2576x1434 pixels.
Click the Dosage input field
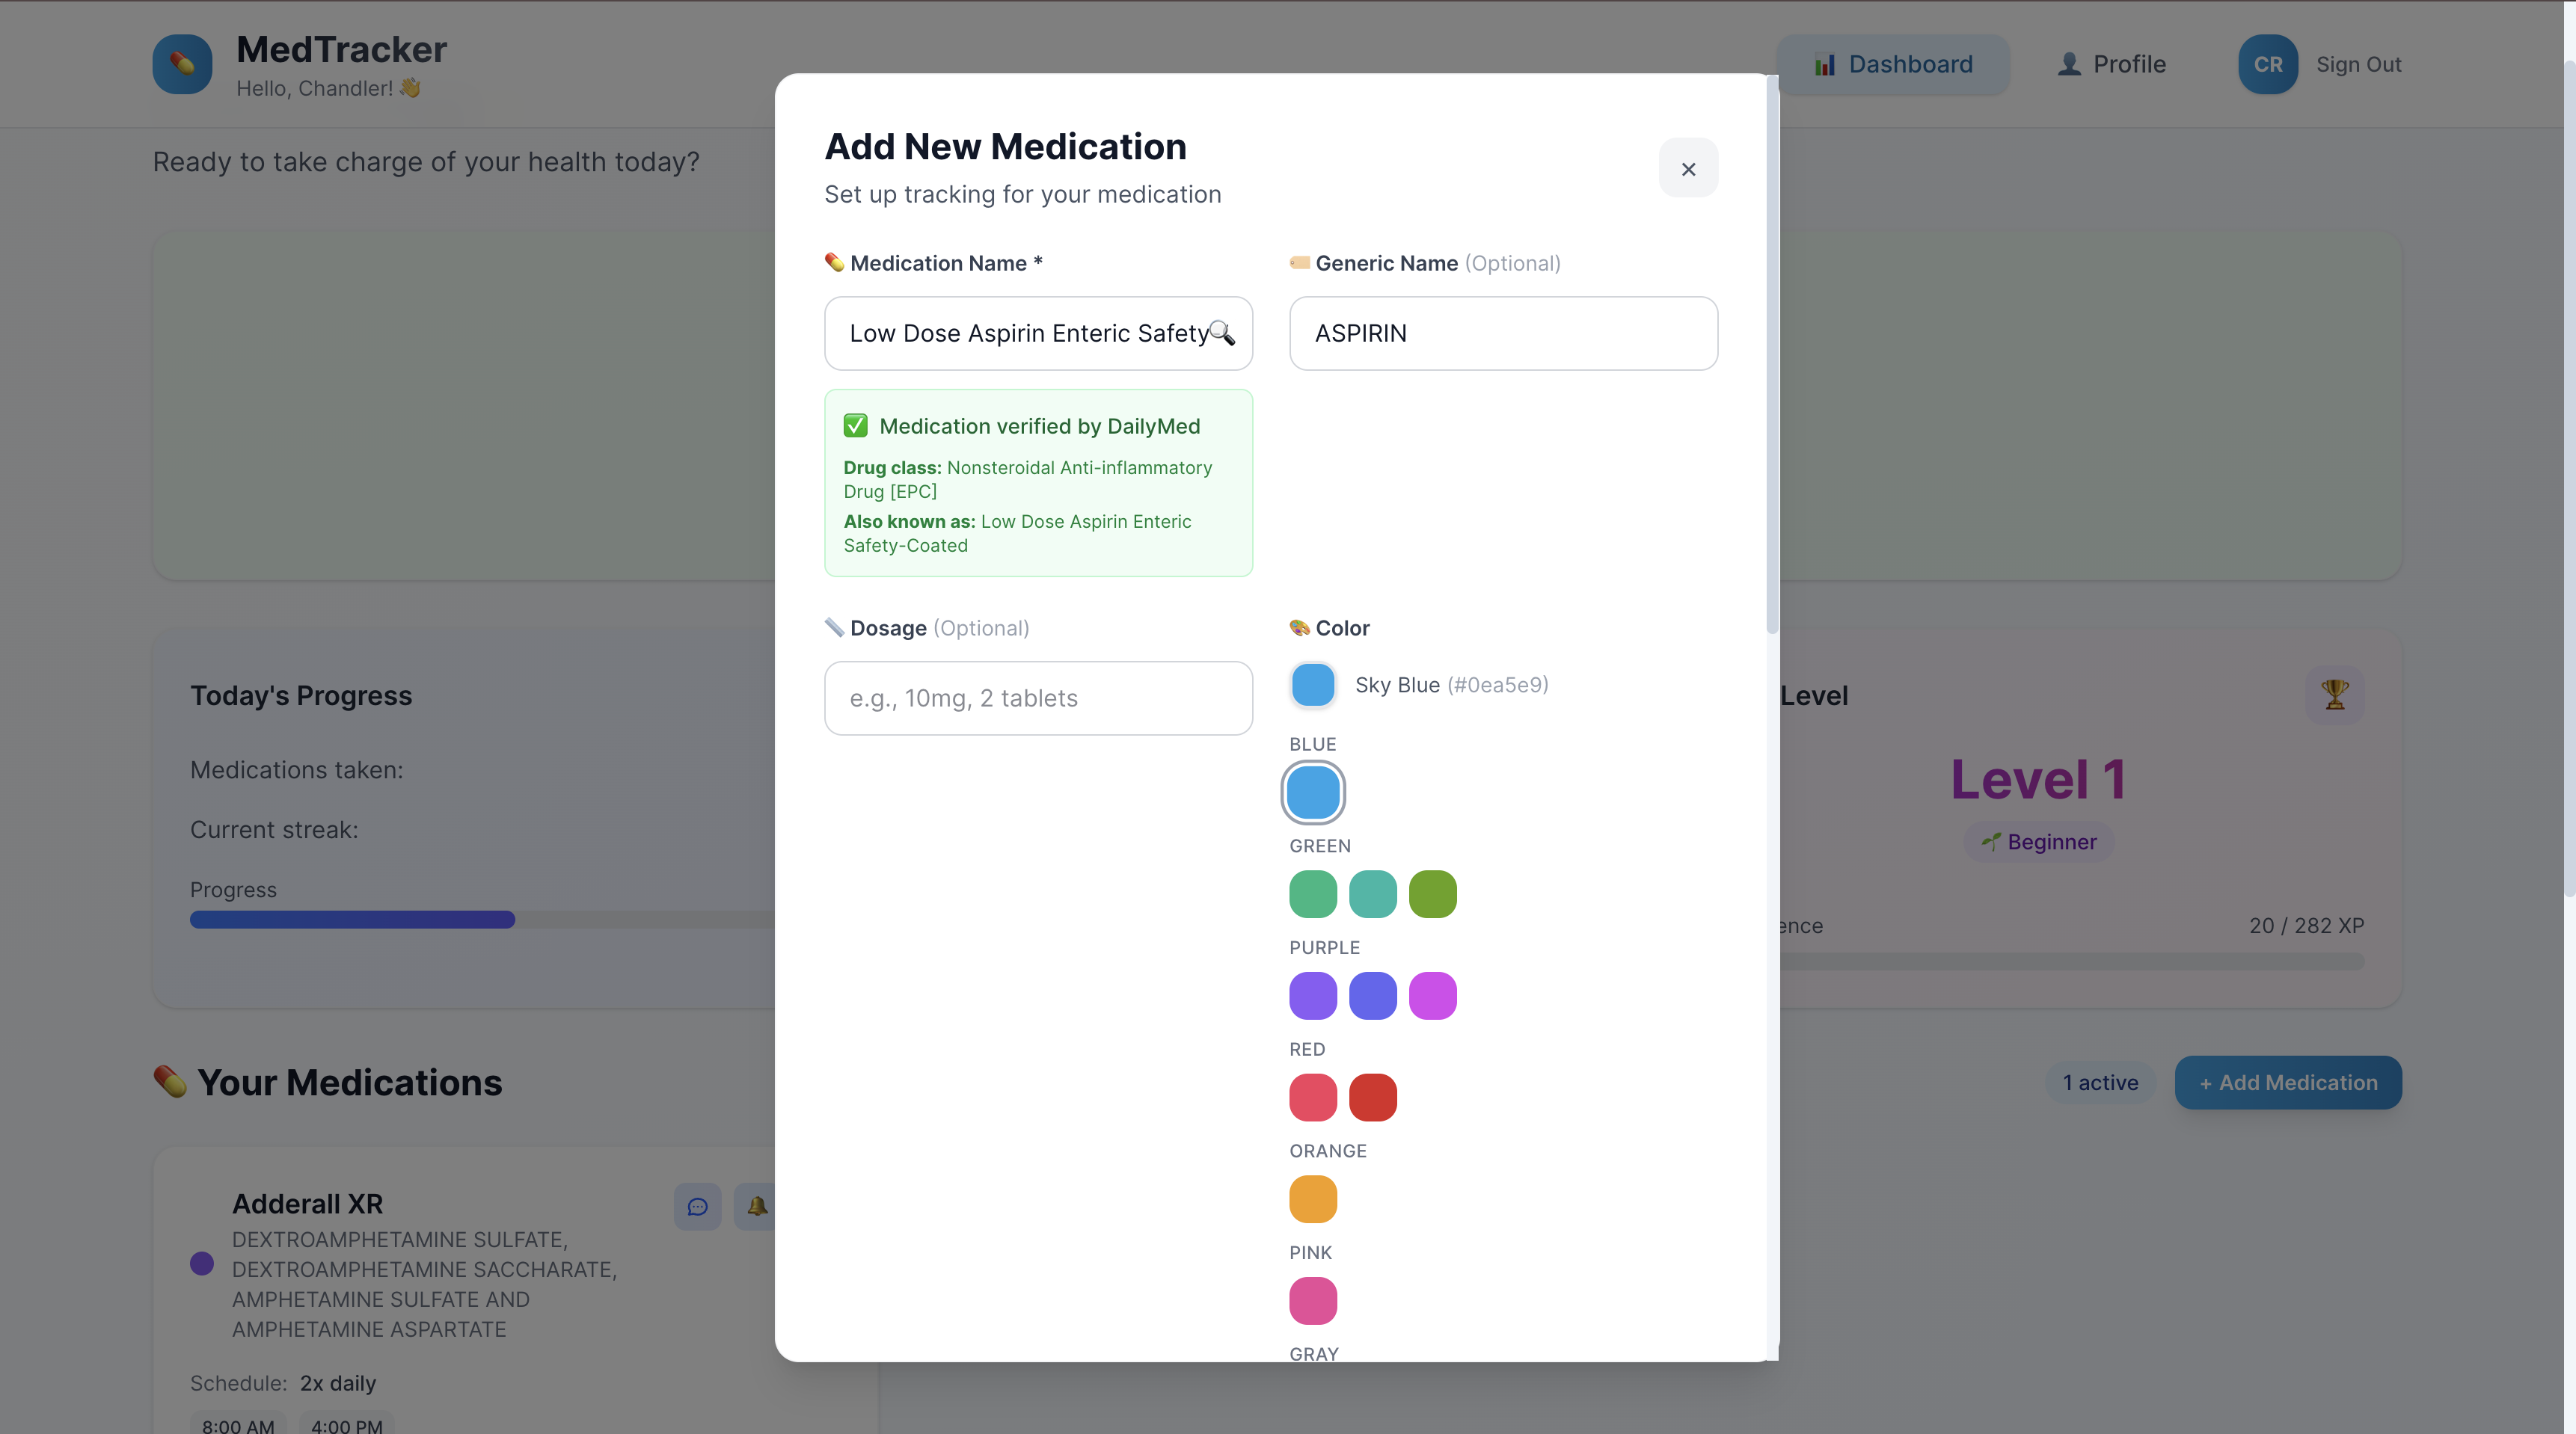tap(1038, 698)
